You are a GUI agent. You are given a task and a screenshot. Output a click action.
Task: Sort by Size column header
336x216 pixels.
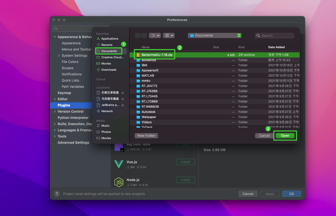tap(216, 47)
